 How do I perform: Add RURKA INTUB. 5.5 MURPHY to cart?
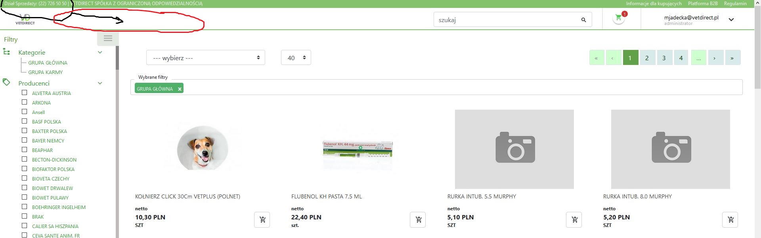[574, 220]
